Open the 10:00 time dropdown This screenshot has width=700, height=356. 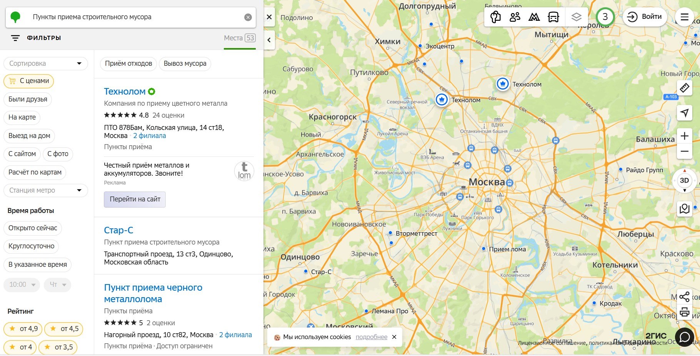(x=22, y=285)
